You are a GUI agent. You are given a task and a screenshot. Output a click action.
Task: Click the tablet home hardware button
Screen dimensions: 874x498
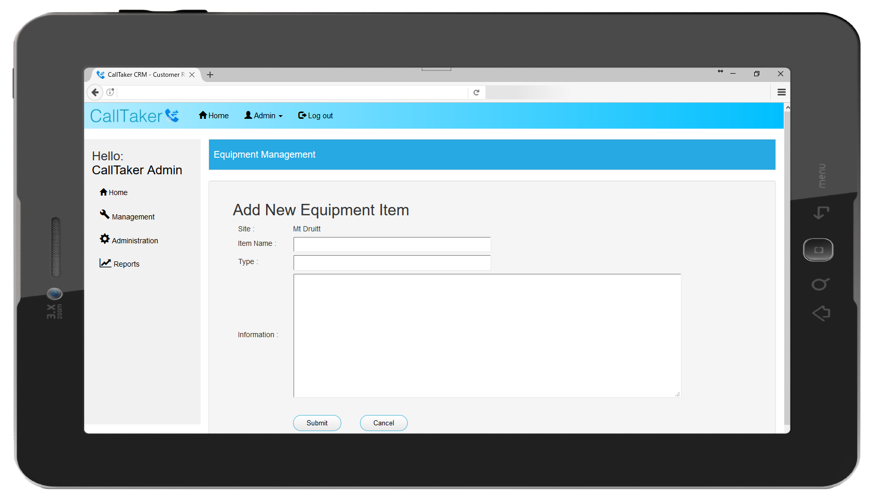click(818, 250)
